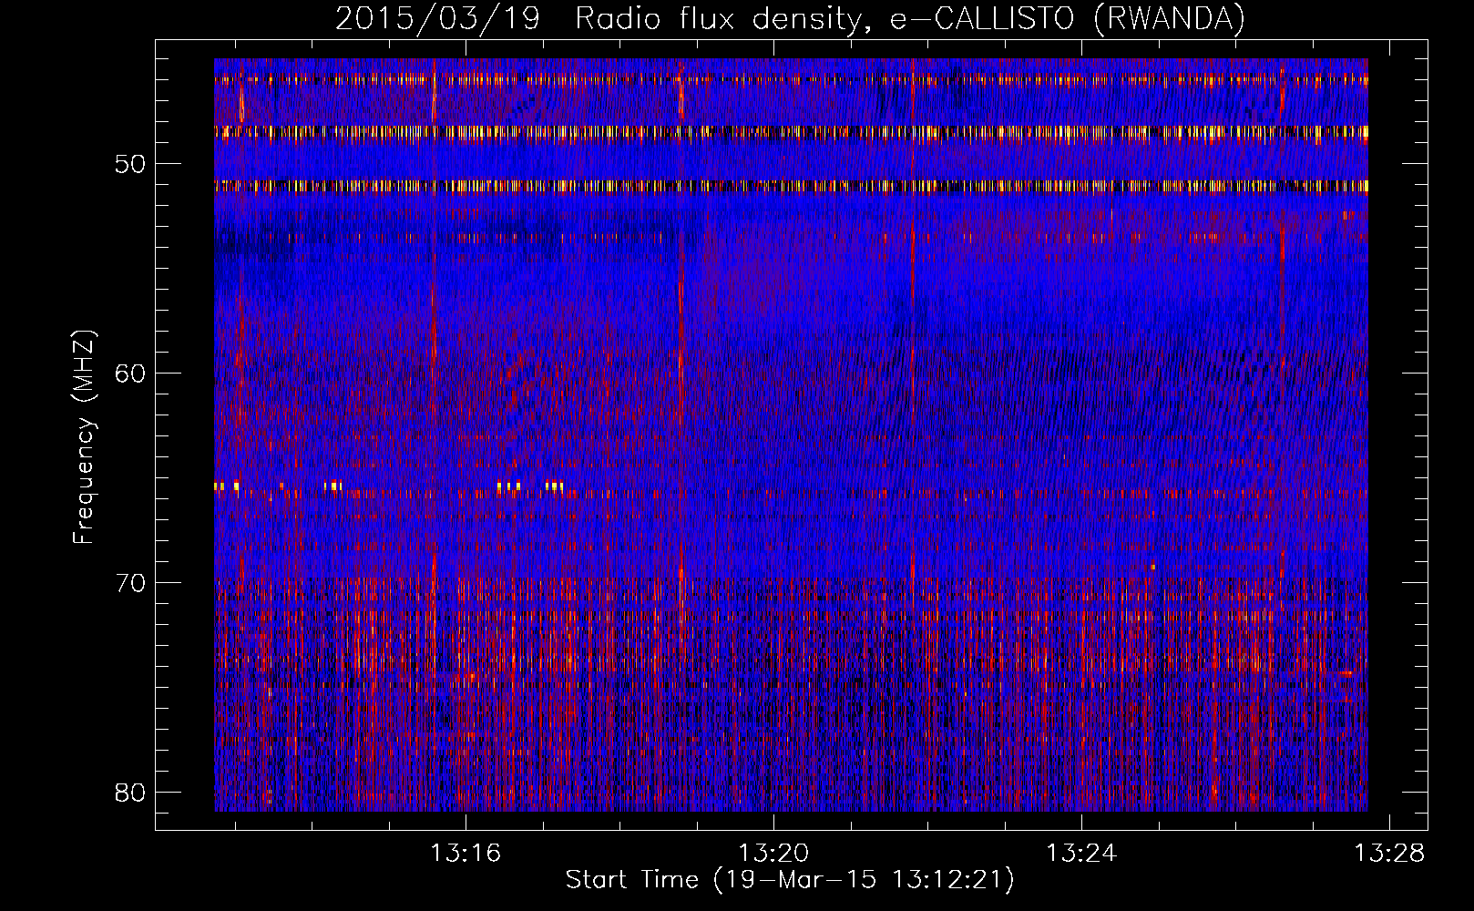1474x911 pixels.
Task: Click the date 2015/03/19 in the title
Action: tap(437, 18)
